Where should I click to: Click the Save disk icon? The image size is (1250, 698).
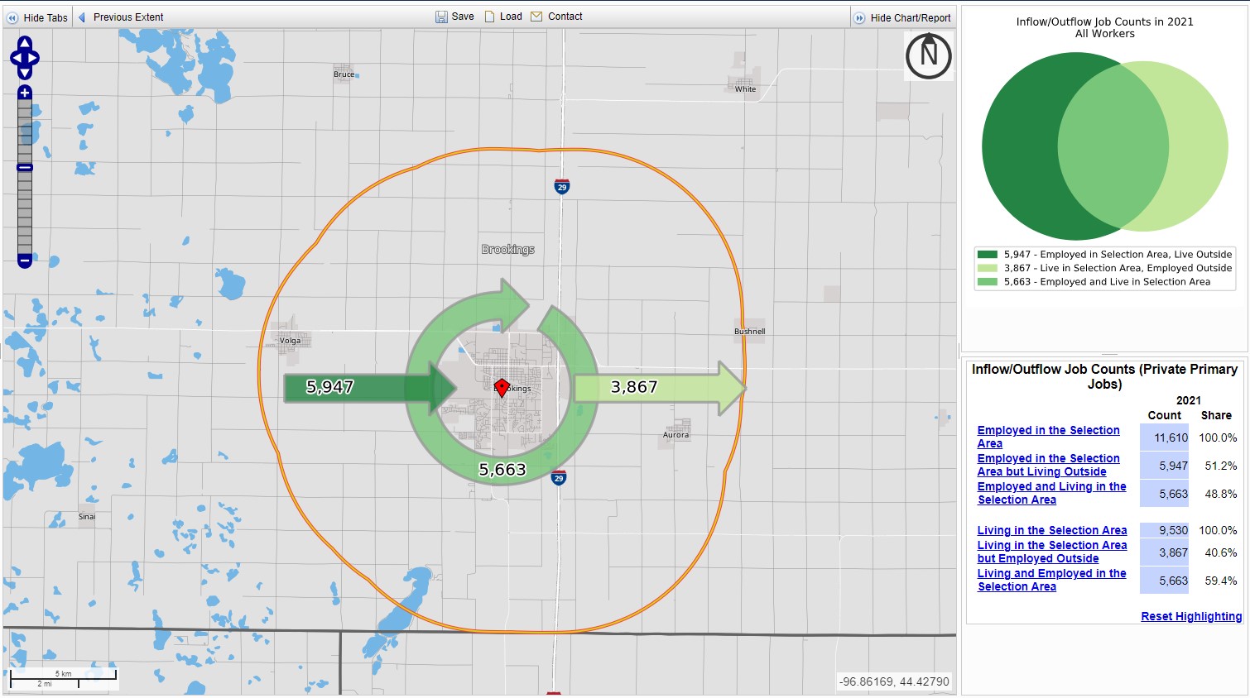click(x=441, y=16)
